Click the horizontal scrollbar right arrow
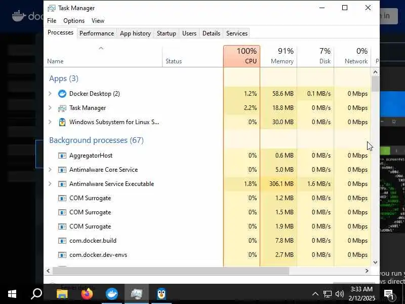 pyautogui.click(x=367, y=271)
